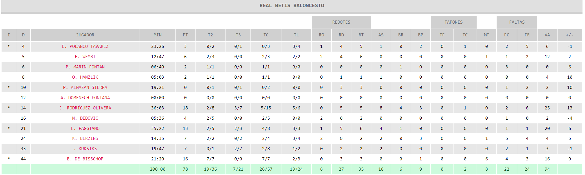Open K. BERZINS player link
585x175 pixels.
click(85, 138)
